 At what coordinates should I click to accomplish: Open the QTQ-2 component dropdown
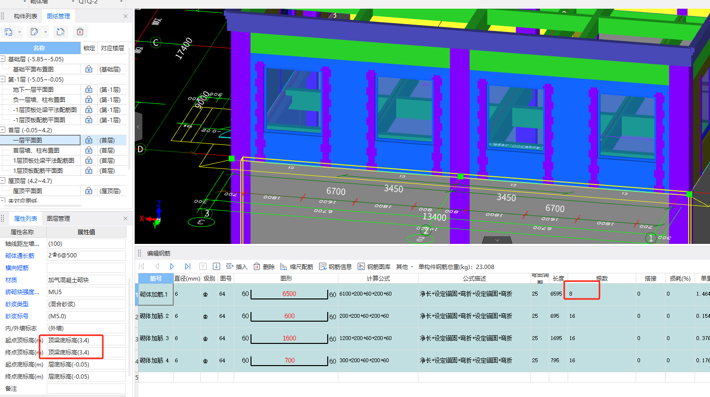pyautogui.click(x=121, y=2)
